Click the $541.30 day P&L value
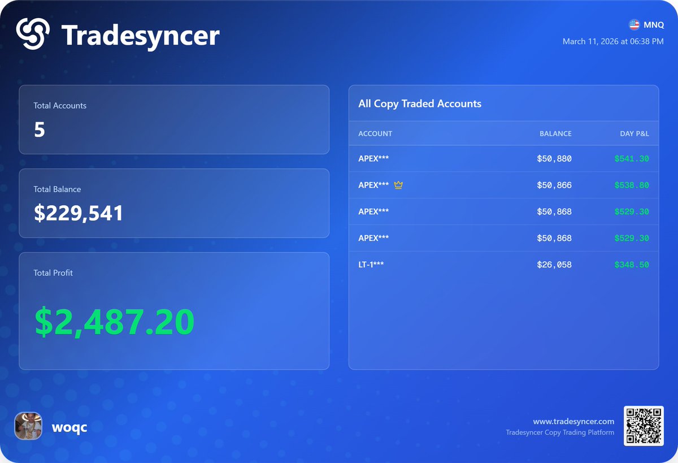 point(632,159)
